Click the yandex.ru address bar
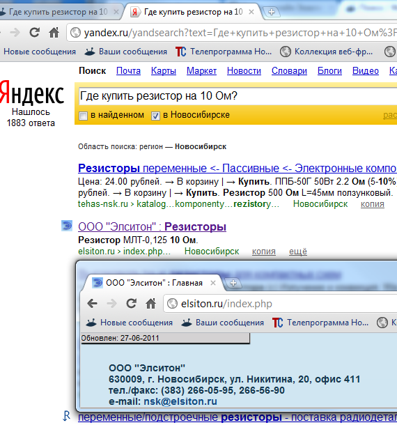 [x=233, y=33]
